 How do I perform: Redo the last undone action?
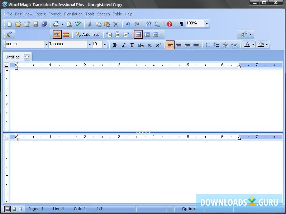[137, 24]
